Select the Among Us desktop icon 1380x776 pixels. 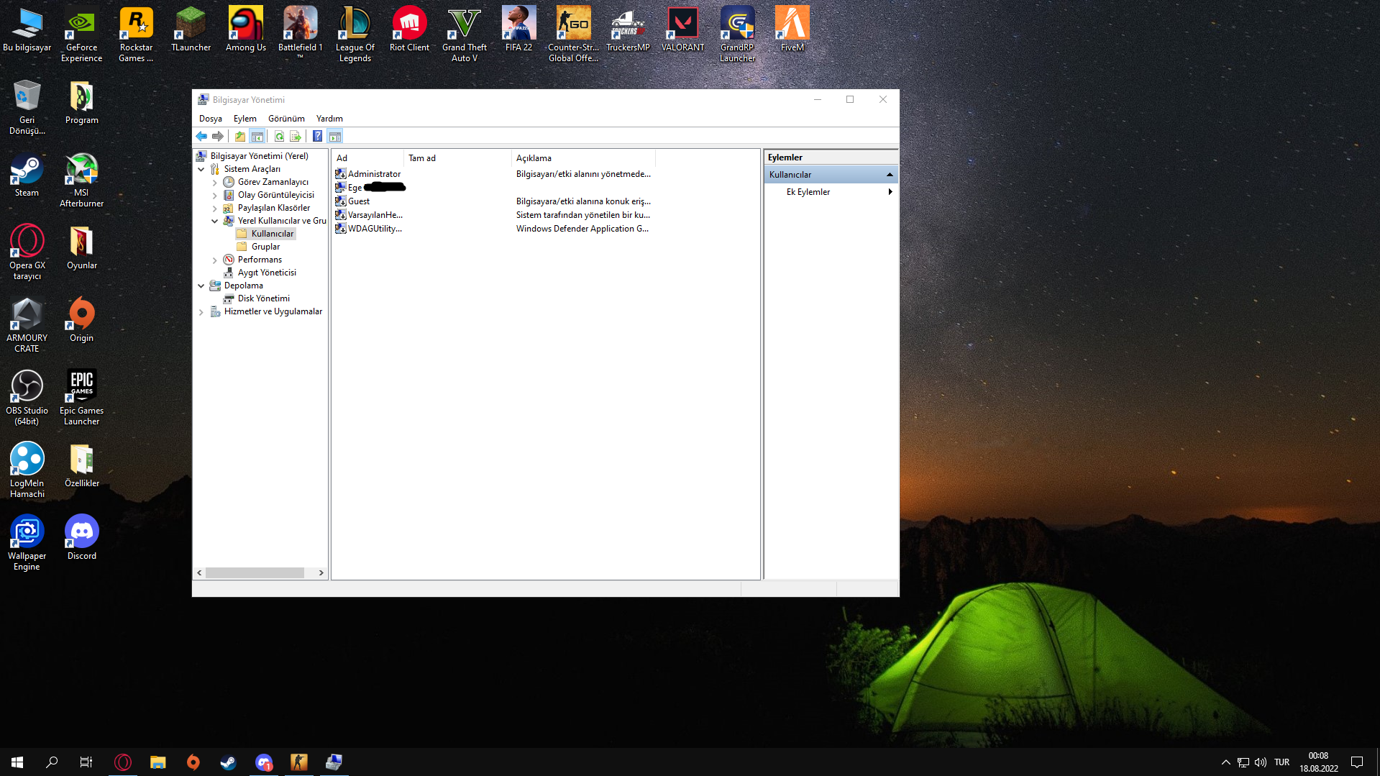pyautogui.click(x=246, y=29)
